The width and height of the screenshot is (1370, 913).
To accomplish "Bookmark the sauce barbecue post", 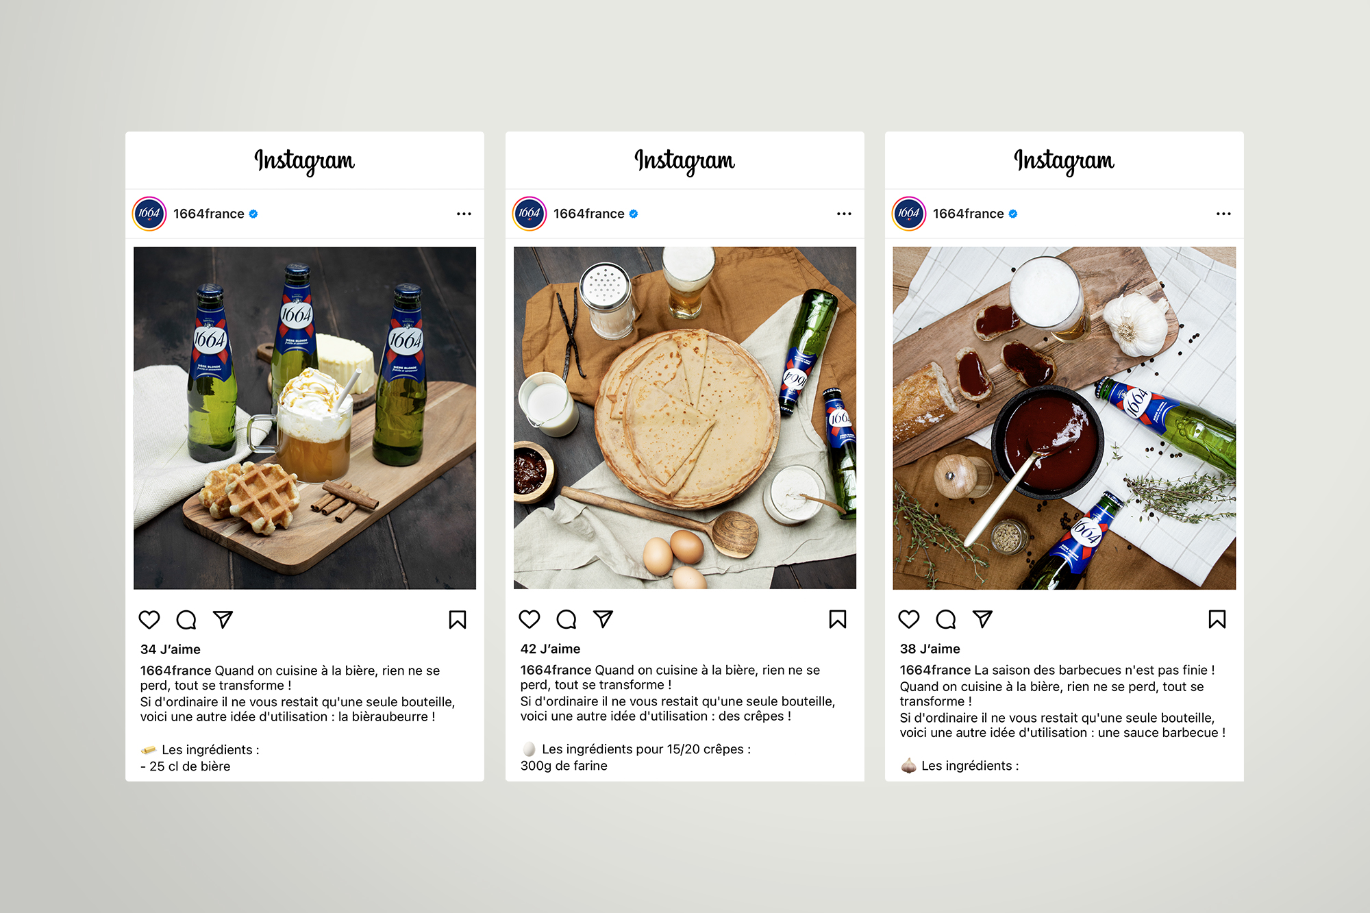I will [1217, 619].
